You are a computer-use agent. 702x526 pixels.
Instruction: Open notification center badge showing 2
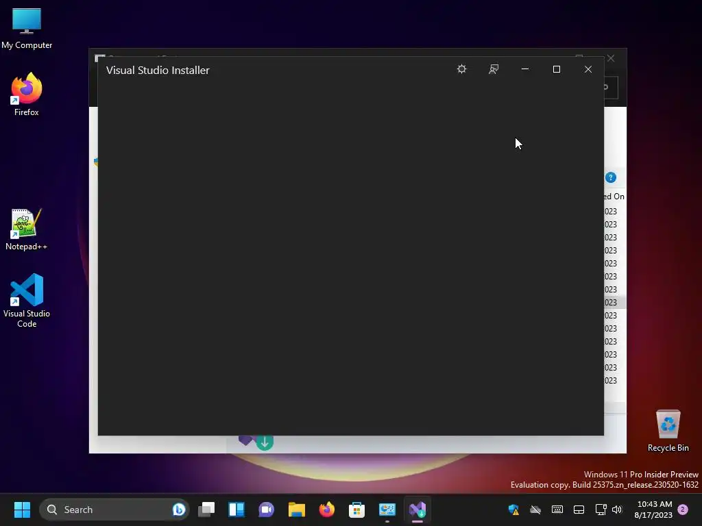683,510
